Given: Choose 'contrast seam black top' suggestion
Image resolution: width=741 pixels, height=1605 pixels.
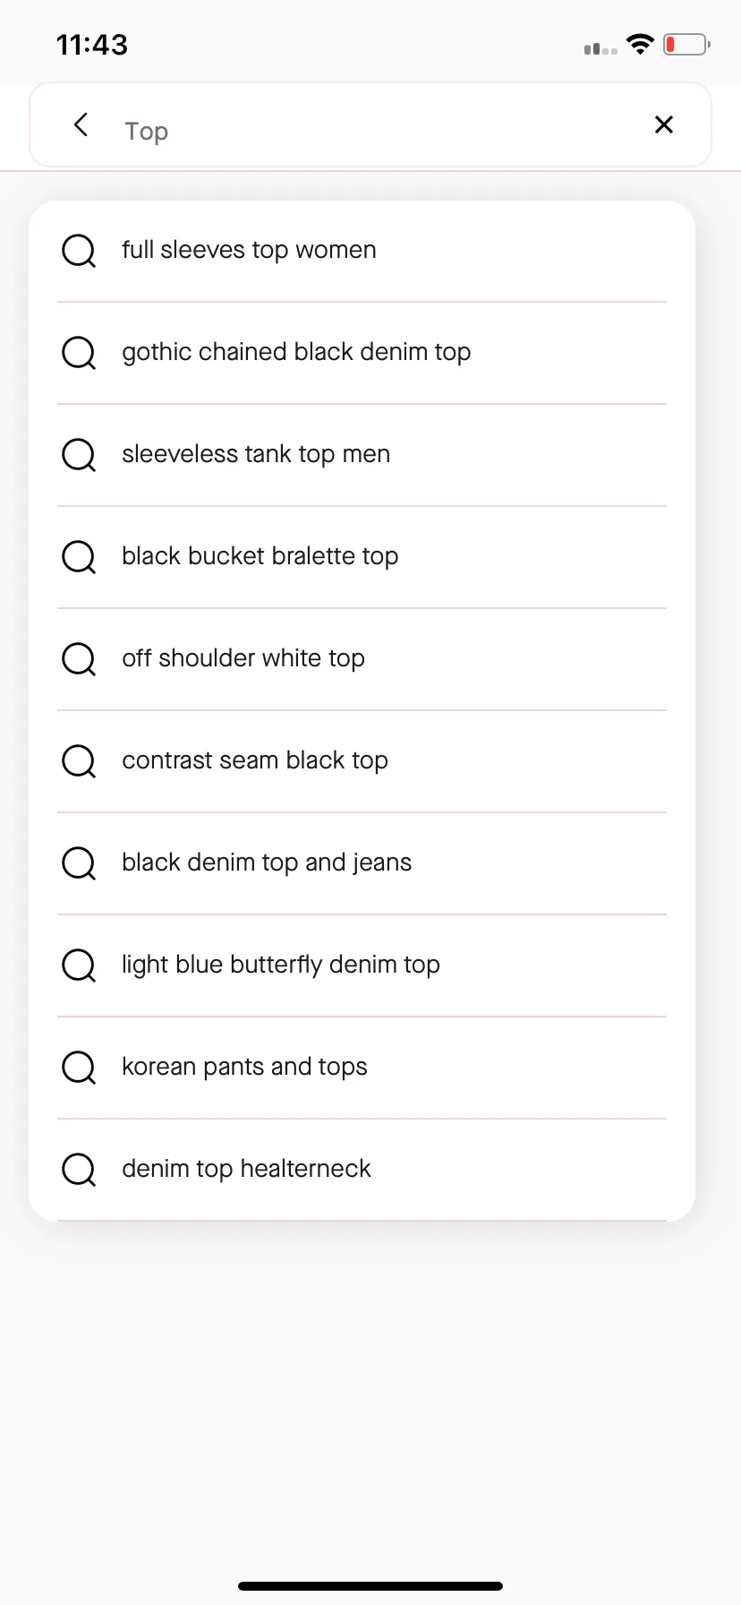Looking at the screenshot, I should pos(362,761).
